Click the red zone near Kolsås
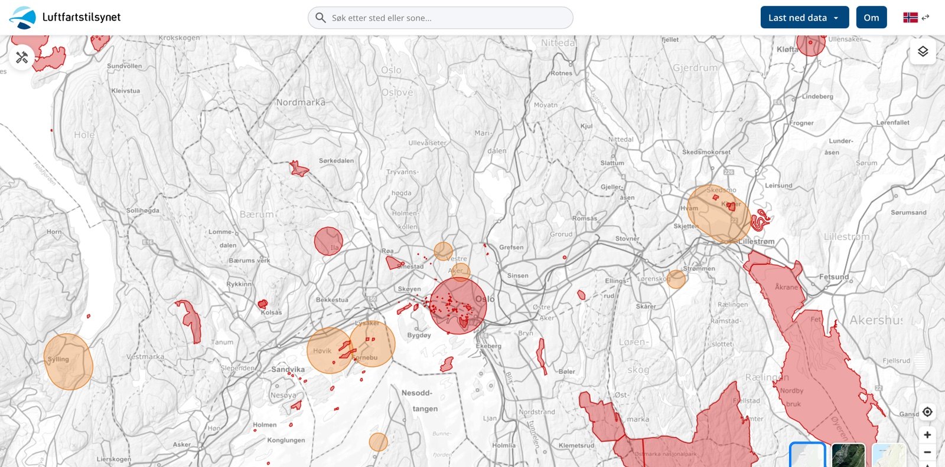The image size is (945, 467). point(263,304)
